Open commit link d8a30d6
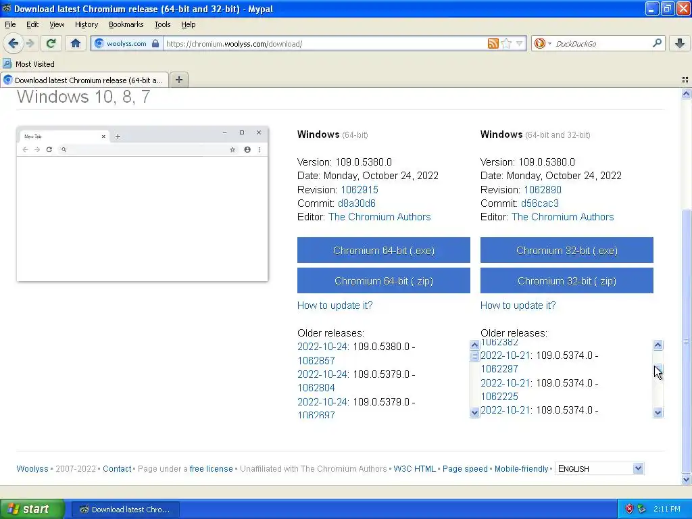692x519 pixels. tap(357, 203)
